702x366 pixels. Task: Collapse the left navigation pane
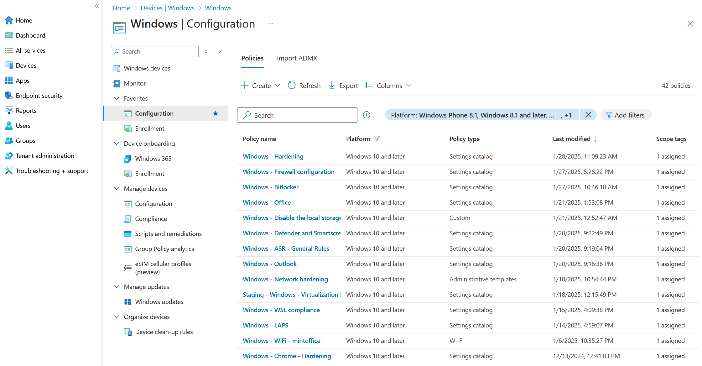(x=96, y=6)
